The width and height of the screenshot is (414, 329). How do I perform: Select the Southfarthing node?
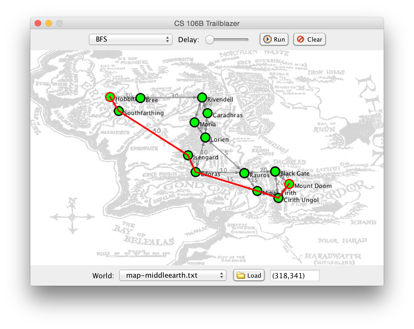pos(119,111)
